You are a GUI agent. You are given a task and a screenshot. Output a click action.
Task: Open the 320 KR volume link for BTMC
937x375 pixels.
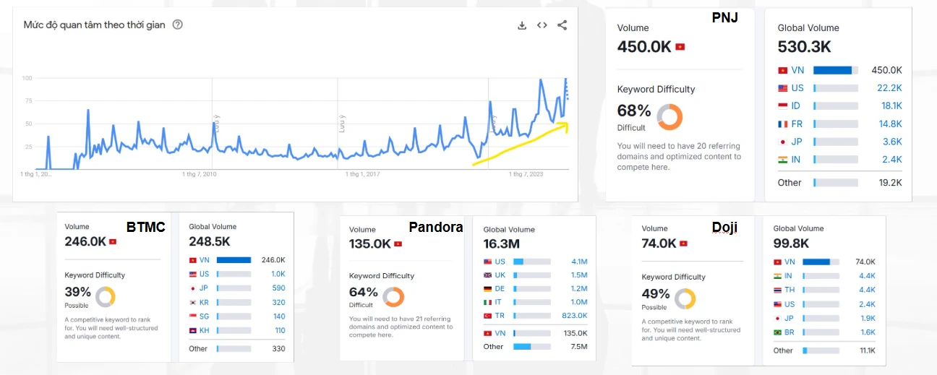[x=278, y=303]
